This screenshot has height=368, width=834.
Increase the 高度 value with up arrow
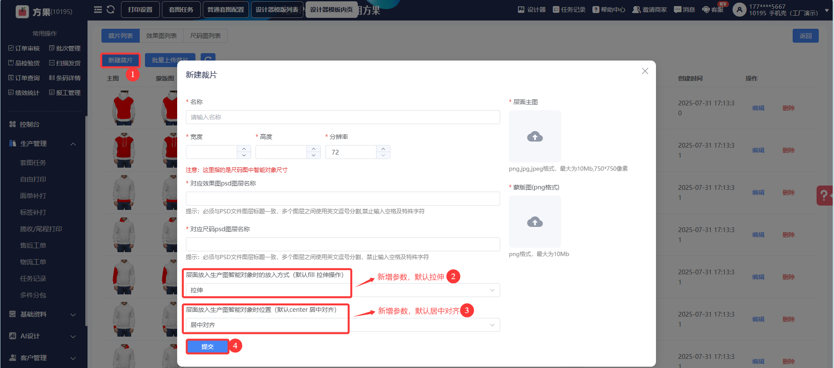[x=313, y=149]
